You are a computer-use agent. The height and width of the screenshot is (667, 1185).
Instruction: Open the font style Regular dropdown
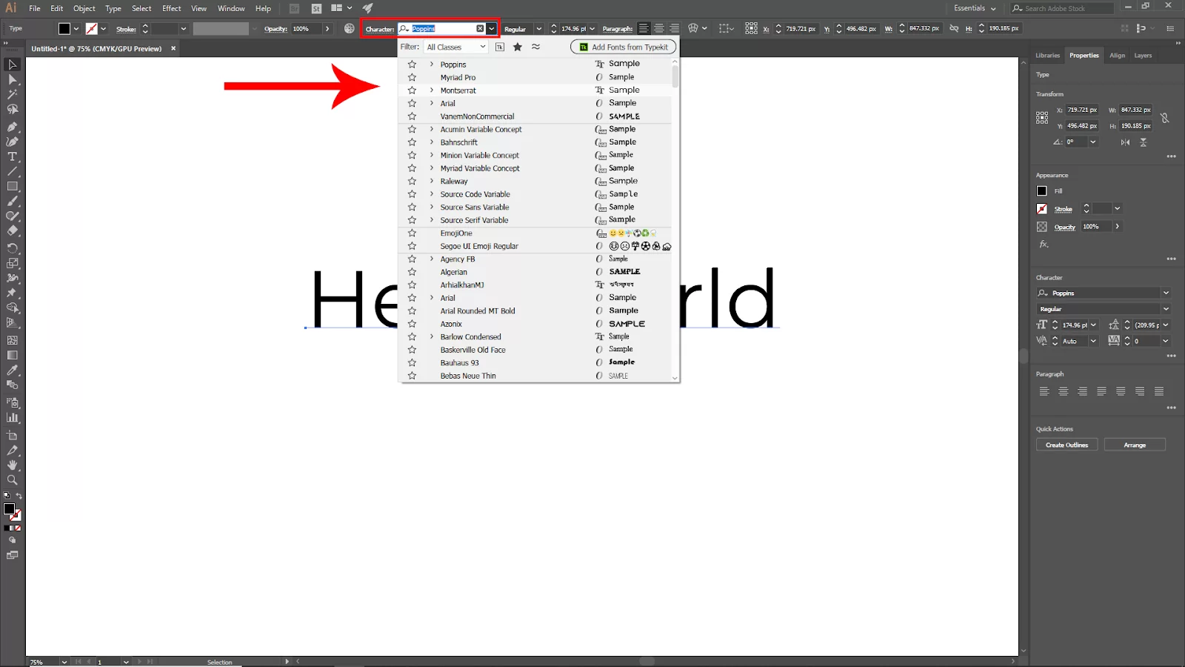(538, 29)
